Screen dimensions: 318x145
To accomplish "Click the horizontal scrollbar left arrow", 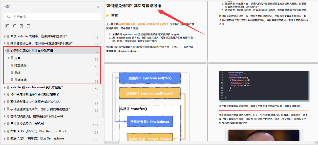I will point(106,142).
